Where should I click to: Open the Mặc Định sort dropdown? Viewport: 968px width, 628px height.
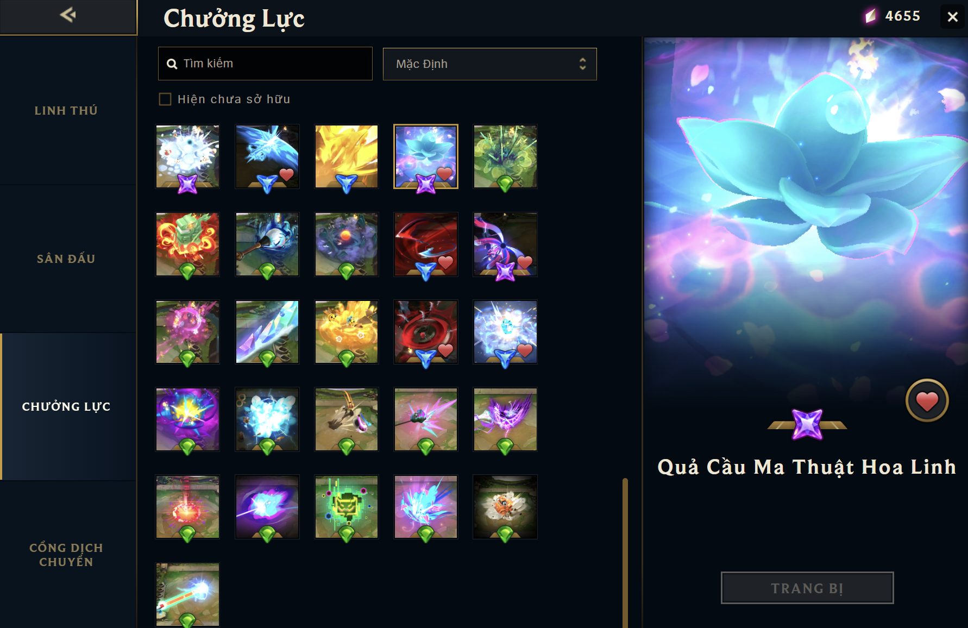[x=489, y=64]
